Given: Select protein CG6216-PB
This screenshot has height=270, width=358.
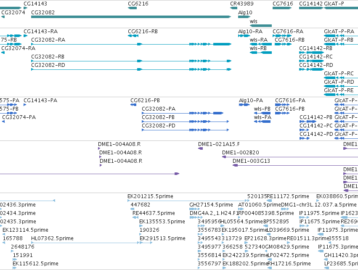Looking at the screenshot, I should pos(133,105).
